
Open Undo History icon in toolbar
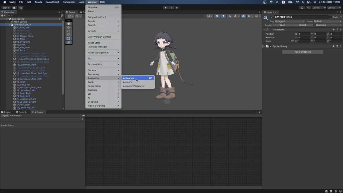(302, 8)
